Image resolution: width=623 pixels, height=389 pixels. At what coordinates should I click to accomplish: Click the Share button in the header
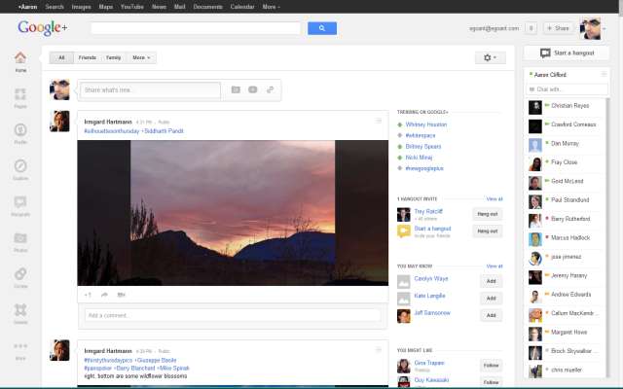[558, 28]
